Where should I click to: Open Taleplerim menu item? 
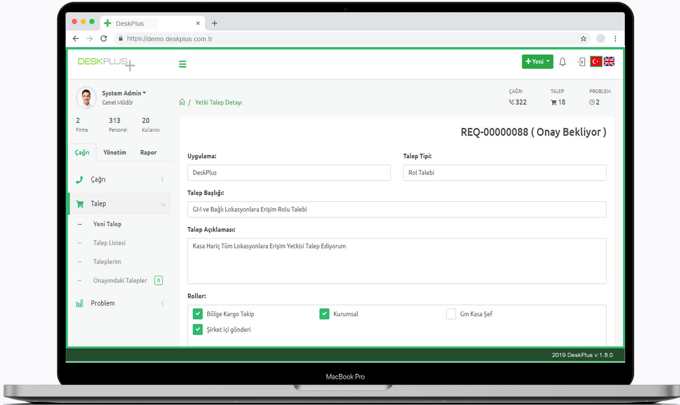[107, 262]
